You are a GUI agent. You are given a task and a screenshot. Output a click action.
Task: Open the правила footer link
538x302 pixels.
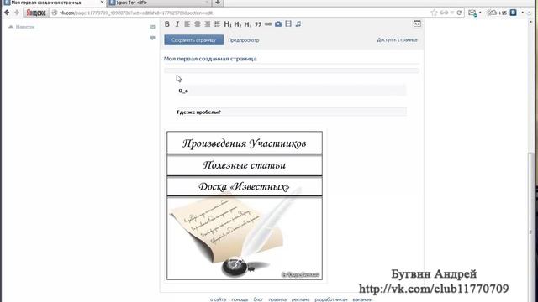[277, 299]
